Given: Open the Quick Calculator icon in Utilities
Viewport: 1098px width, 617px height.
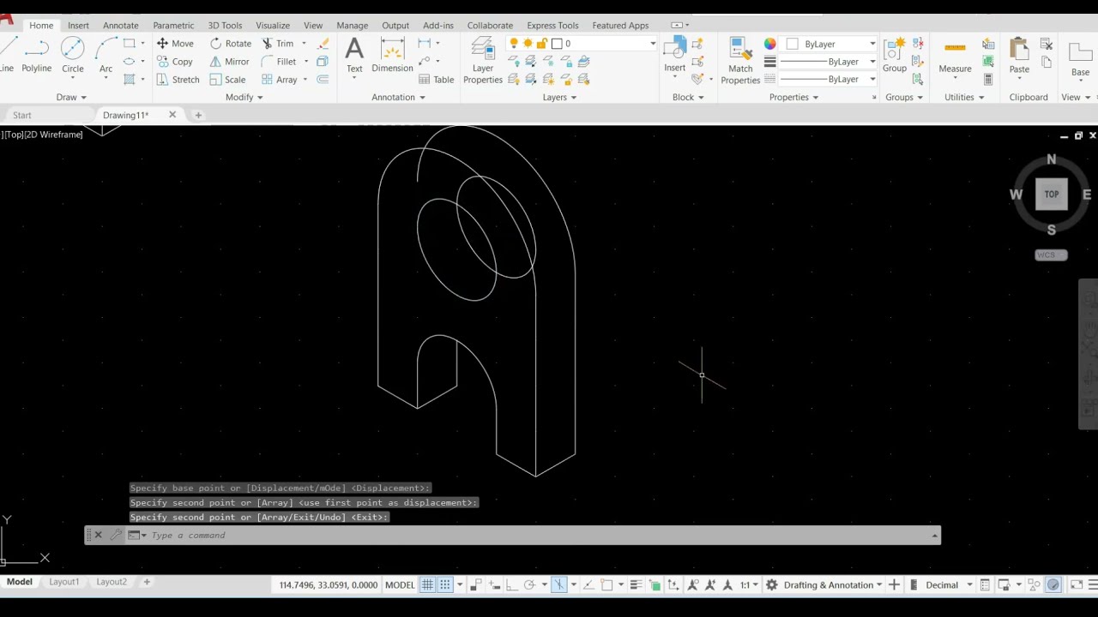Looking at the screenshot, I should coord(988,79).
